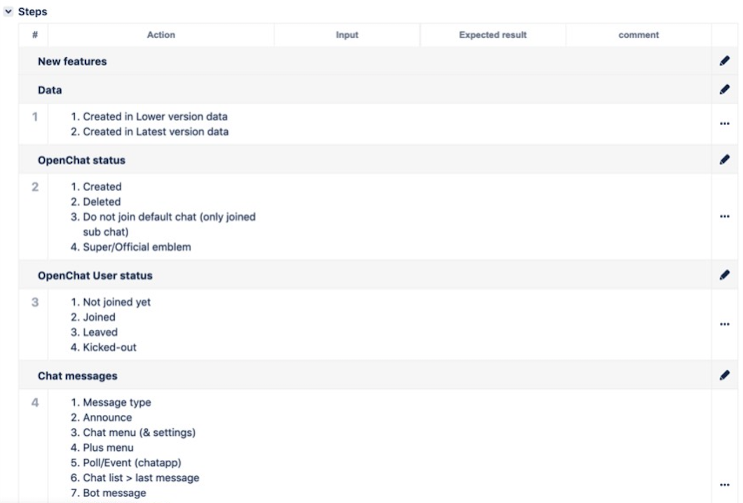Edit the New features group with pencil icon
743x503 pixels.
(x=724, y=61)
